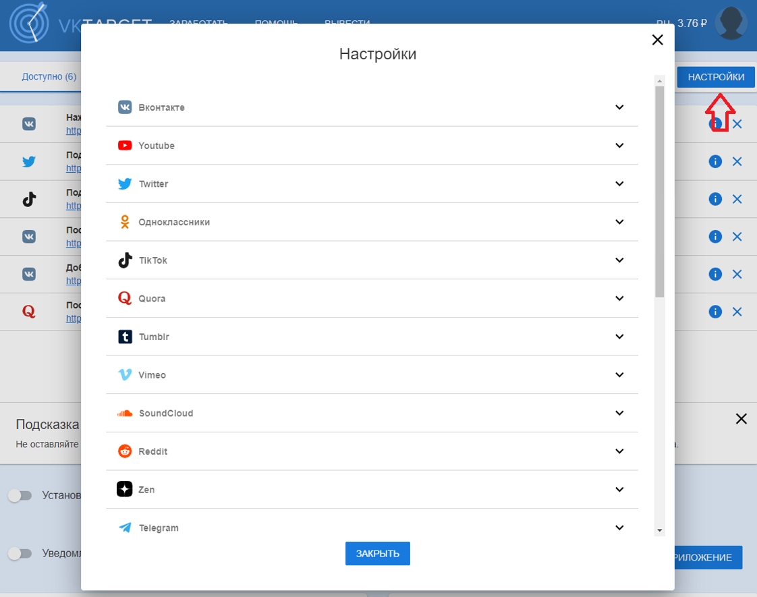
Task: Click the ЗАКРЫТЬ button
Action: tap(378, 554)
